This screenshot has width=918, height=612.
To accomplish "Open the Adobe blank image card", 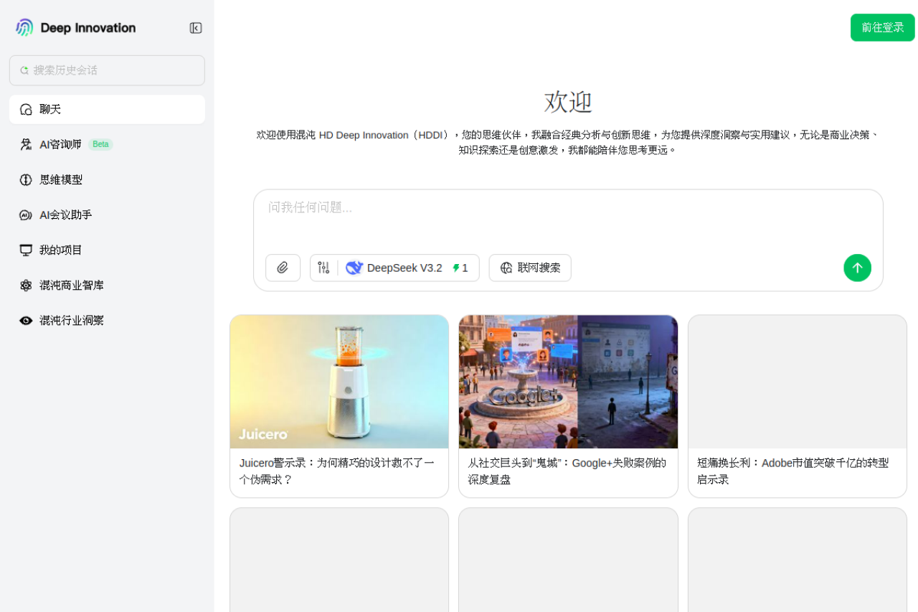I will pyautogui.click(x=798, y=382).
